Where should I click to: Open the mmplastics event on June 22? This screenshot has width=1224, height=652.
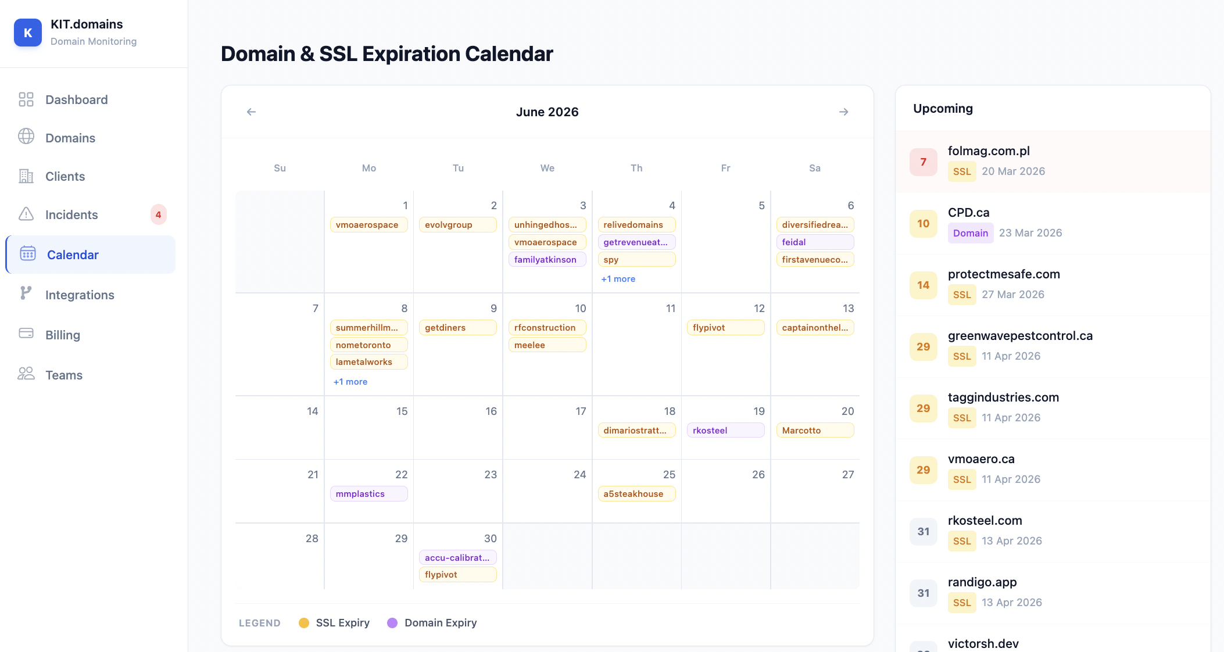368,494
